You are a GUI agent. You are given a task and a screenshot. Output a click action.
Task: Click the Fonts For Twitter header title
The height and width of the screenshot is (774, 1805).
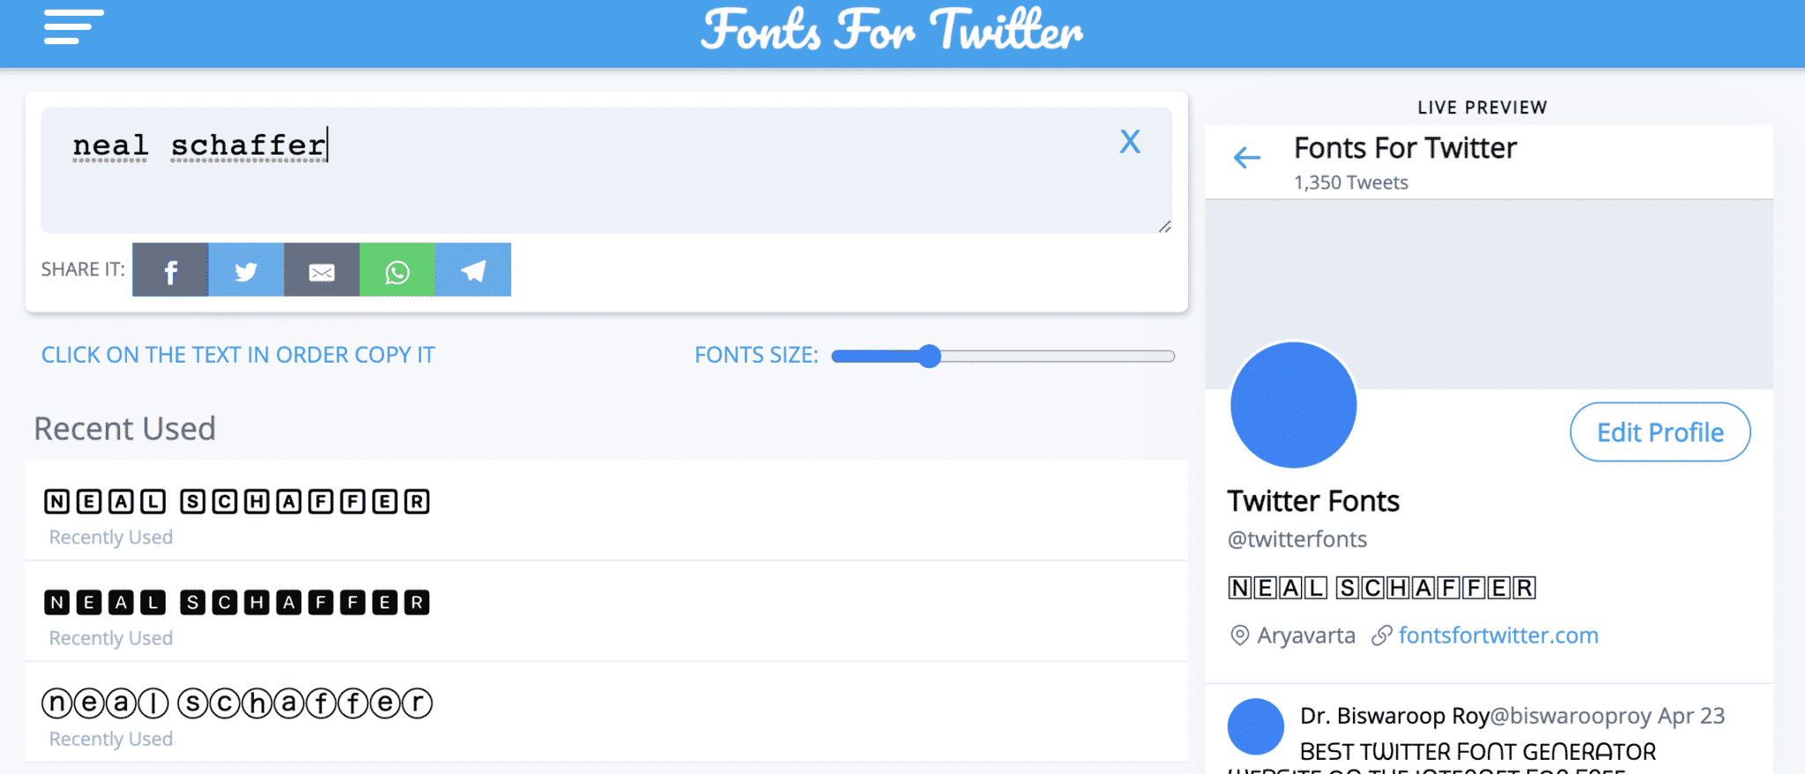[892, 33]
